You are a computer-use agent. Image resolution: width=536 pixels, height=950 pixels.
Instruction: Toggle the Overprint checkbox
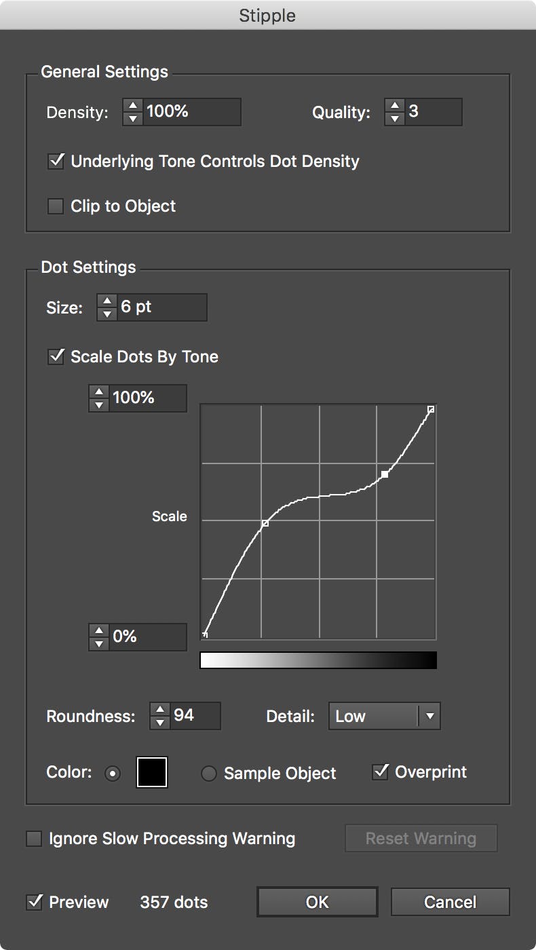pyautogui.click(x=380, y=772)
